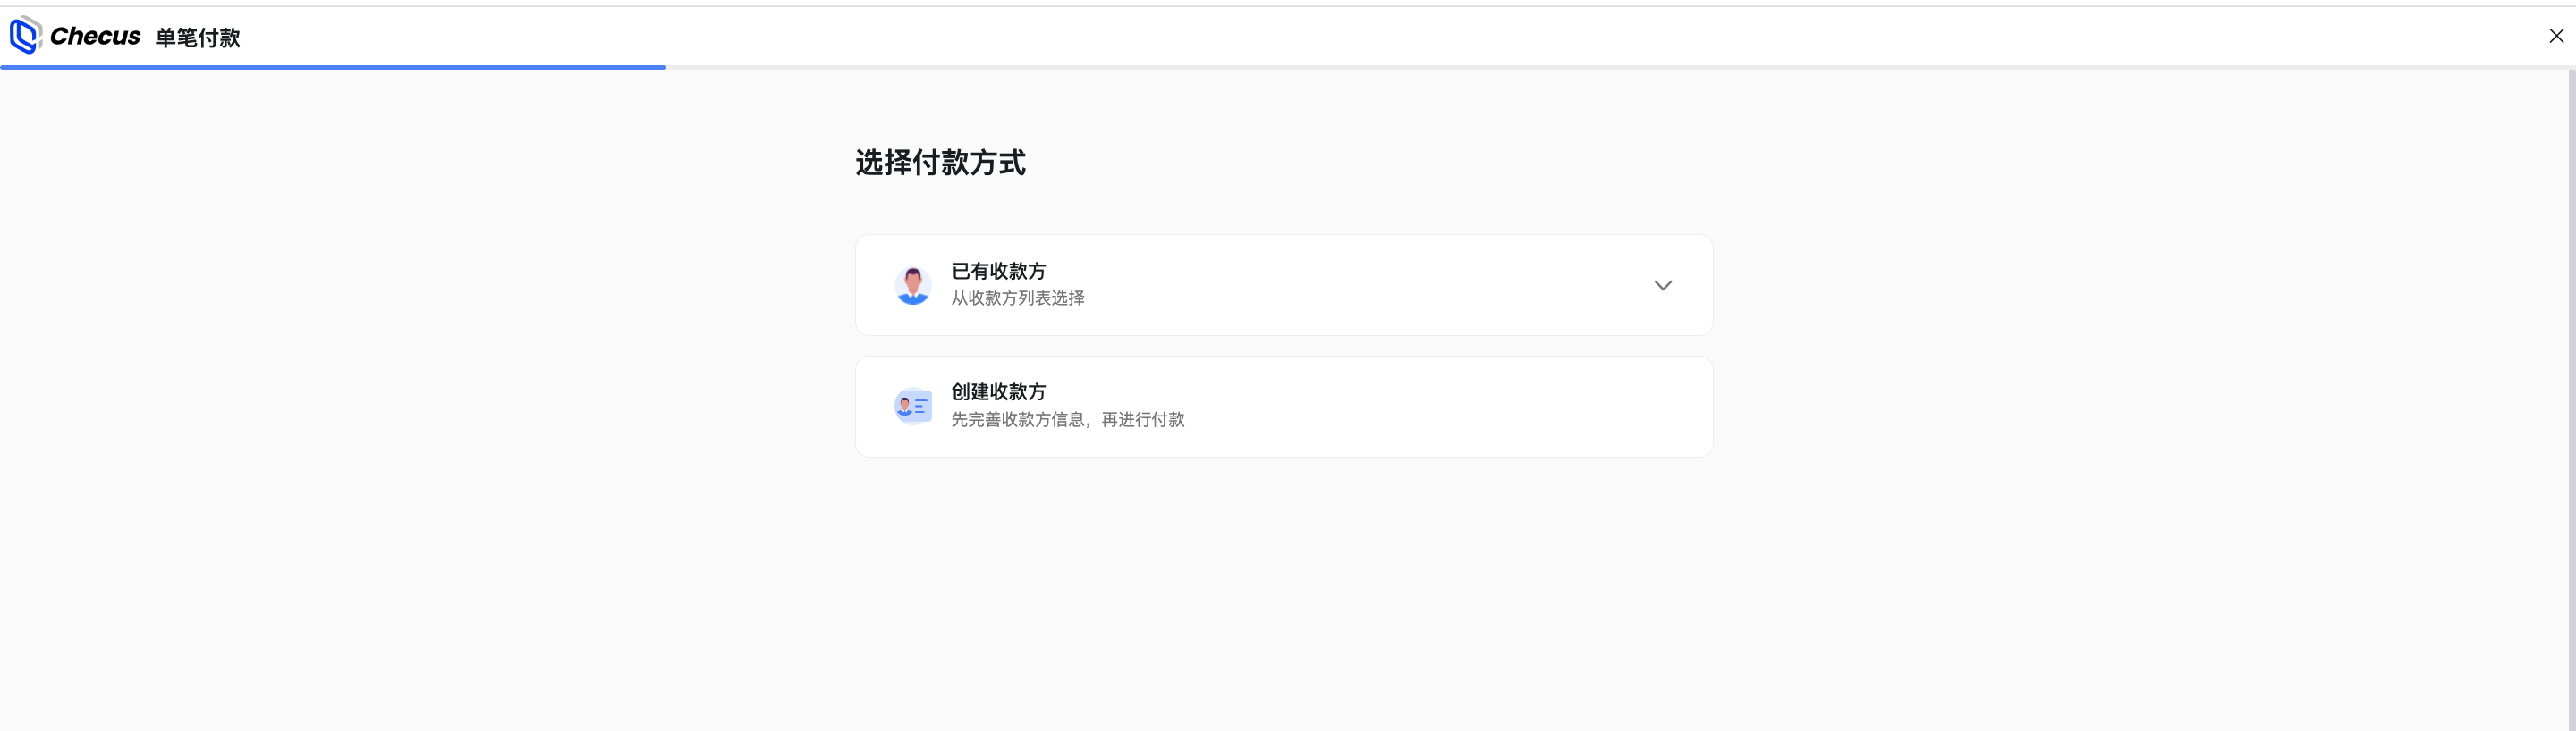Select the 已有收款方 option title
Image resolution: width=2576 pixels, height=731 pixels.
click(998, 272)
